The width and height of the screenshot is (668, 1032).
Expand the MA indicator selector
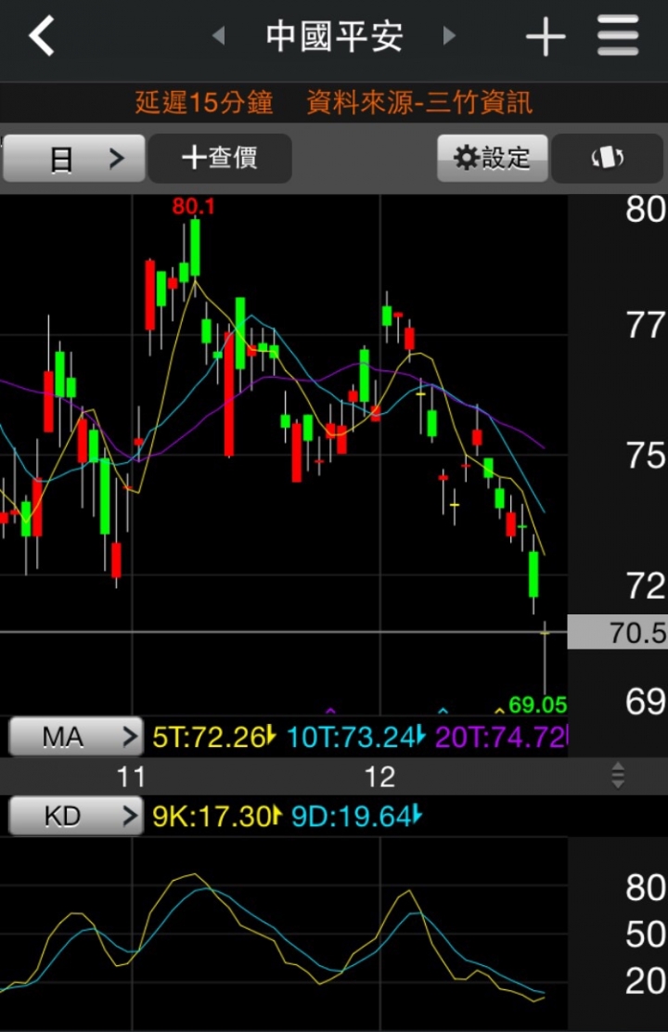coord(76,737)
